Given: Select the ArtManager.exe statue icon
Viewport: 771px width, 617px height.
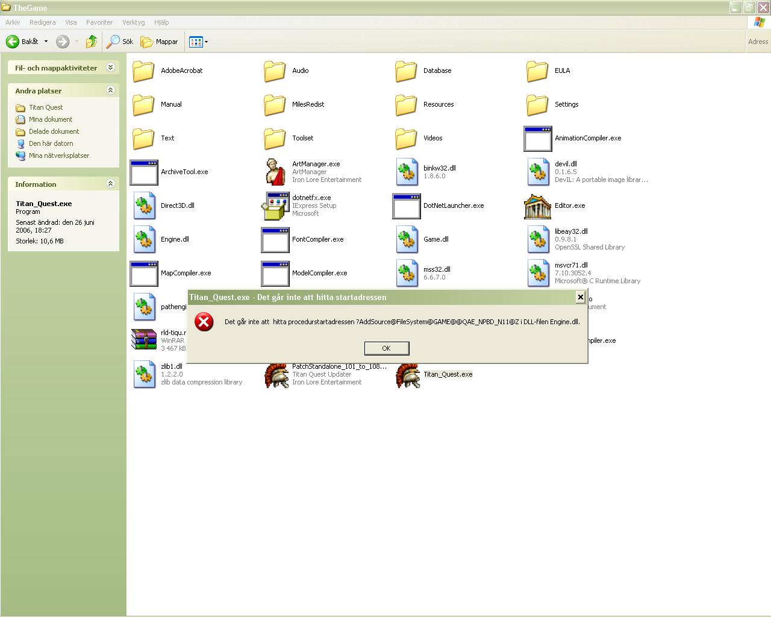Looking at the screenshot, I should [275, 172].
